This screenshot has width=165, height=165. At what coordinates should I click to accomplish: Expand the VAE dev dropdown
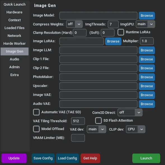(96, 129)
